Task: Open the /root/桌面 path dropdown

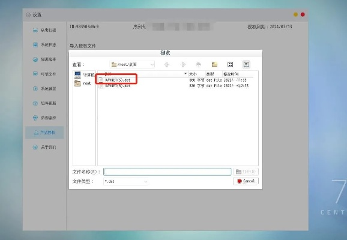Action: click(132, 64)
